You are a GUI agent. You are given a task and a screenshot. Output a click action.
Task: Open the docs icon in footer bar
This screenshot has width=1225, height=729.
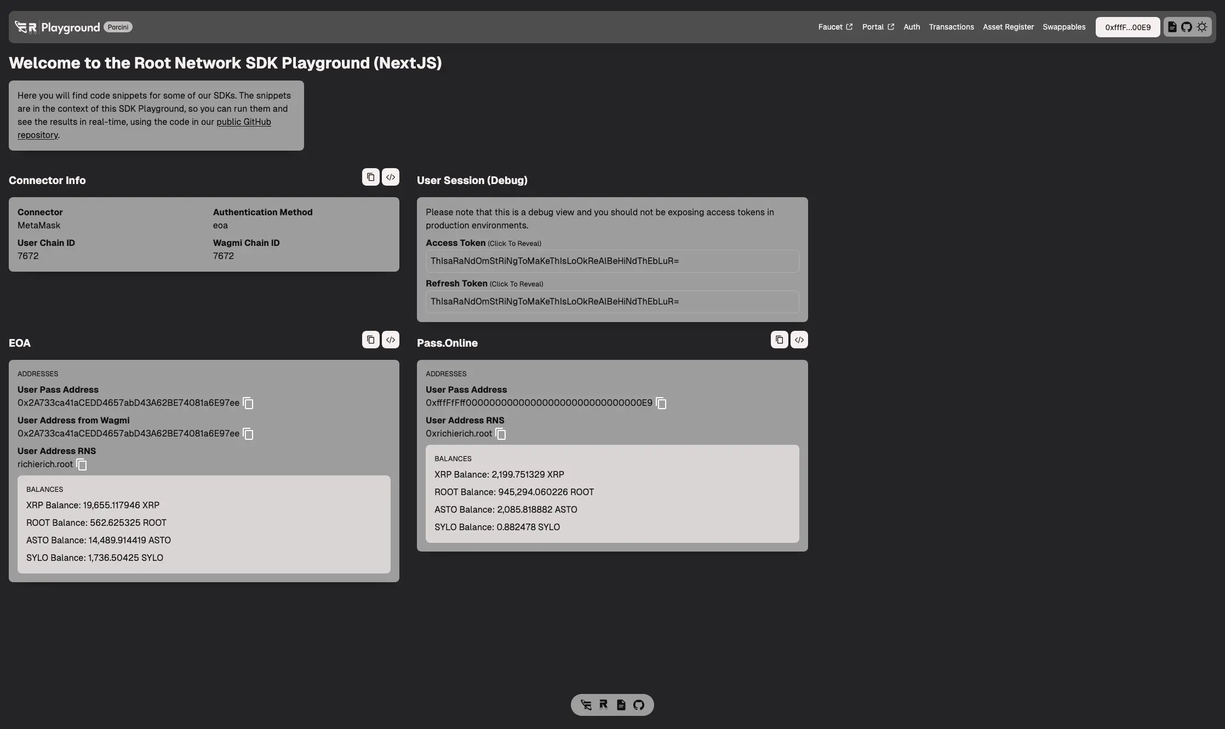(x=621, y=705)
